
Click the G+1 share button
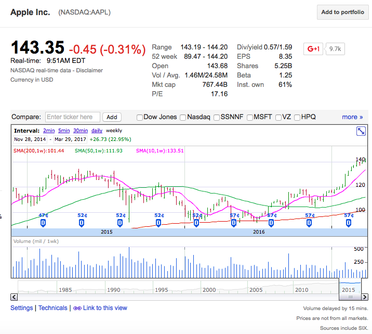tap(313, 49)
